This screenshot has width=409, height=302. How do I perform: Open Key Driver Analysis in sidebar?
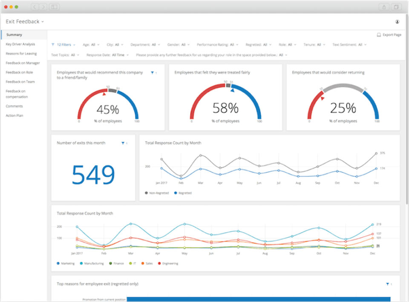[x=20, y=44]
